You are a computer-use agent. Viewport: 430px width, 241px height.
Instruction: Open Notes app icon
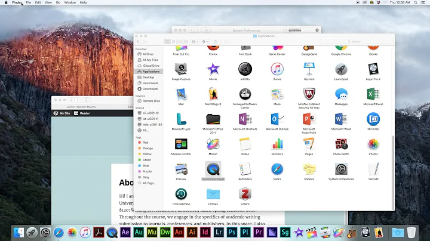click(x=245, y=144)
